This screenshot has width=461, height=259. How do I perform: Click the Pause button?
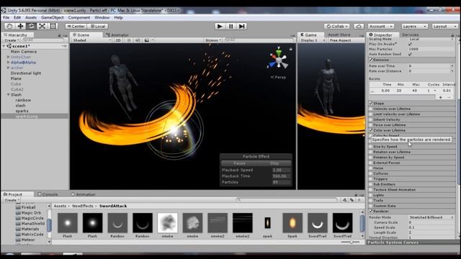point(230,26)
